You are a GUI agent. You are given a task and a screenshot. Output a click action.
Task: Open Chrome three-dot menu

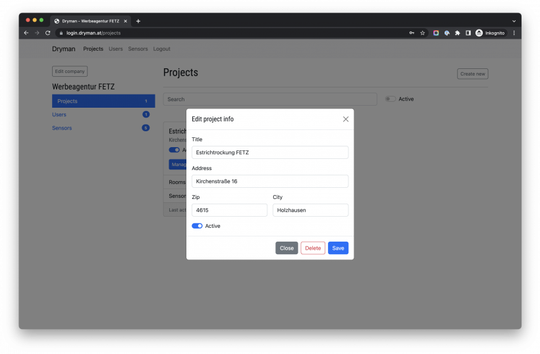coord(514,33)
